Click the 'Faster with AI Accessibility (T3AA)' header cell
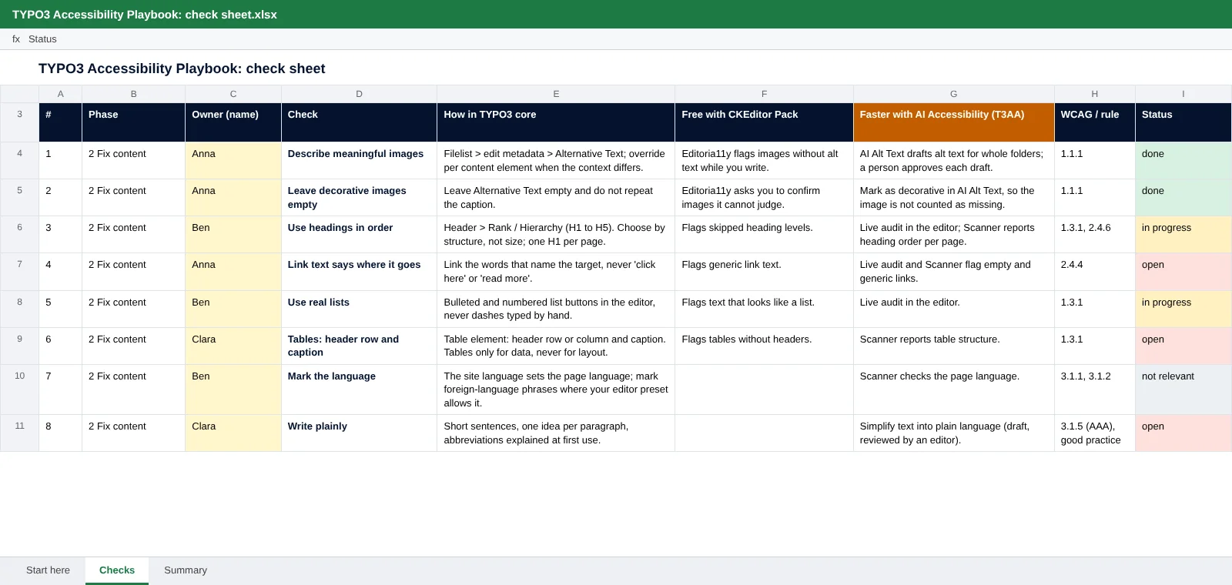 click(953, 122)
